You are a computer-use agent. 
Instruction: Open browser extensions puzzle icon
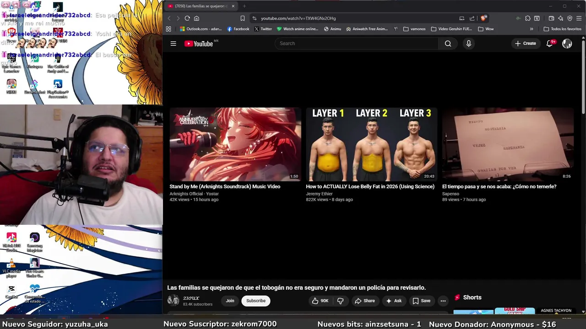coord(528,18)
